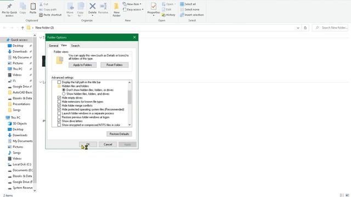
Task: Toggle Hide empty drives checkbox
Action: point(59,98)
